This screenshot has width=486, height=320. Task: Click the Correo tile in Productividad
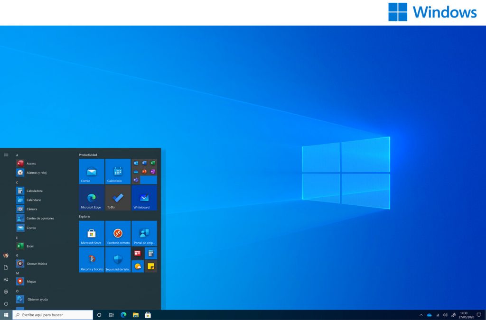tap(92, 172)
